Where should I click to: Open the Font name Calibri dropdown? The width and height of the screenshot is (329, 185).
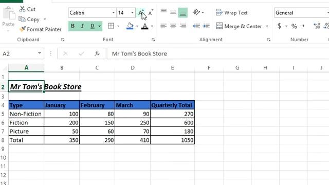point(113,12)
